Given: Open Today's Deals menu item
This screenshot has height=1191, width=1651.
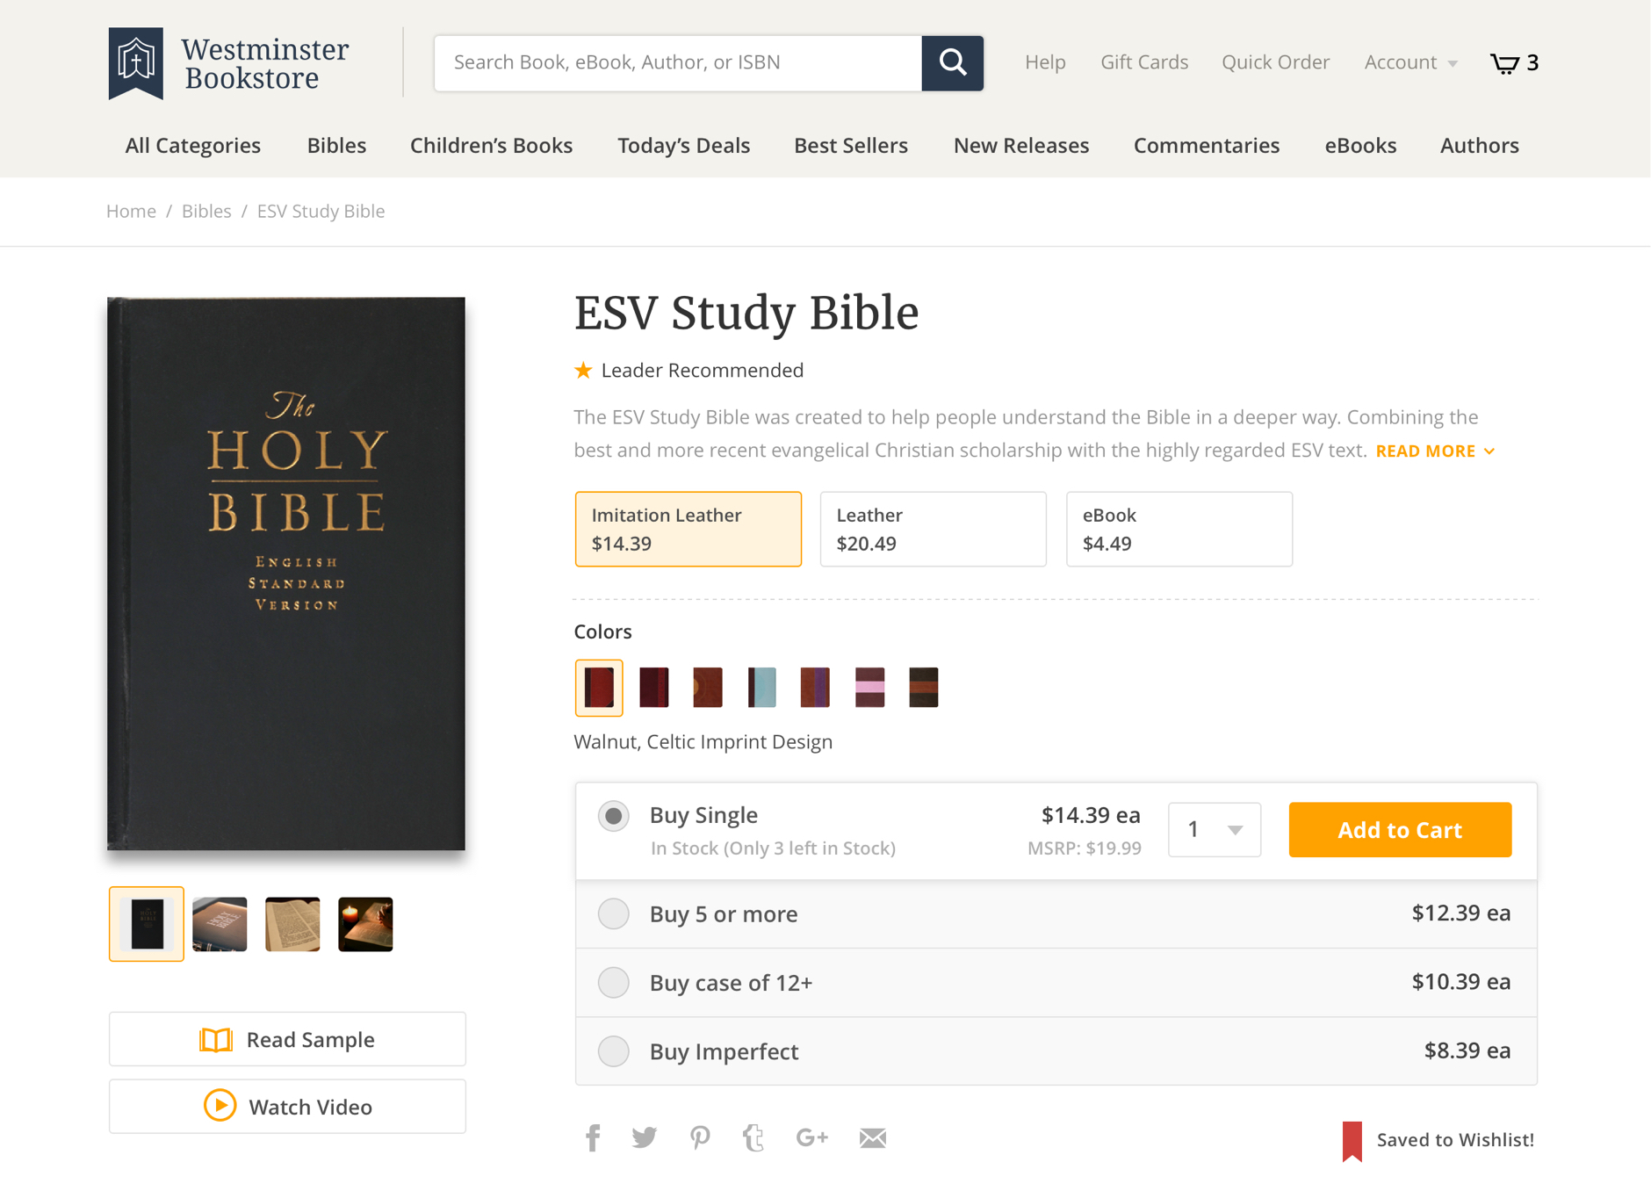Looking at the screenshot, I should point(683,145).
